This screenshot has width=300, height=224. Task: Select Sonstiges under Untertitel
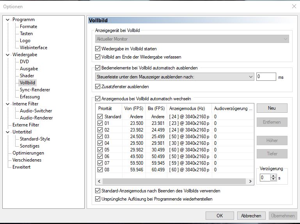point(30,146)
